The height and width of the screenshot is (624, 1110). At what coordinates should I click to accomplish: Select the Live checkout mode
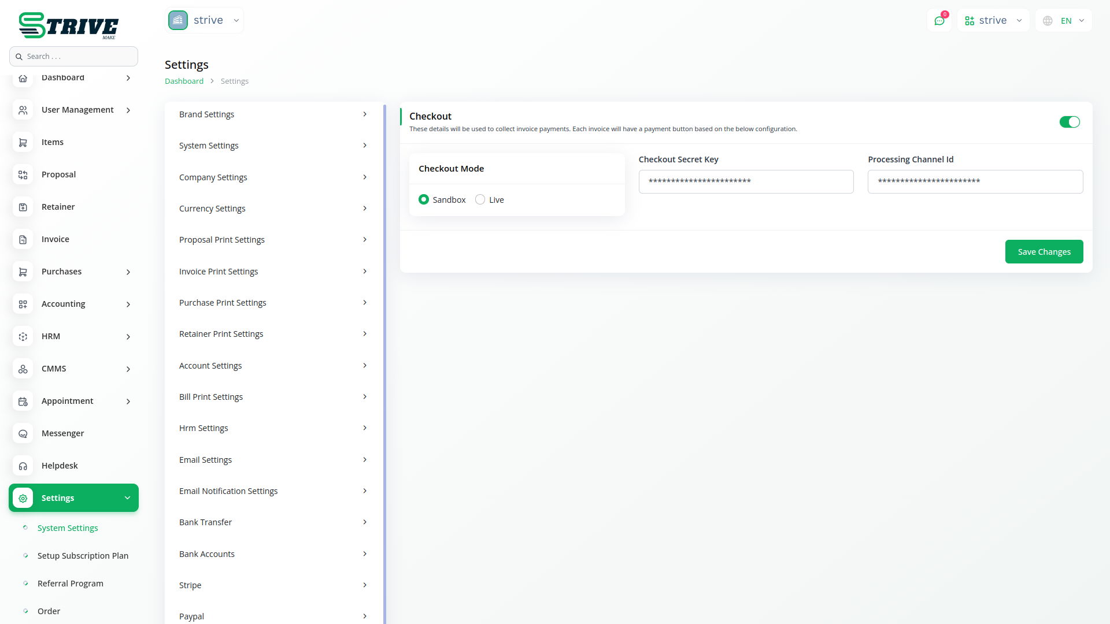coord(480,199)
